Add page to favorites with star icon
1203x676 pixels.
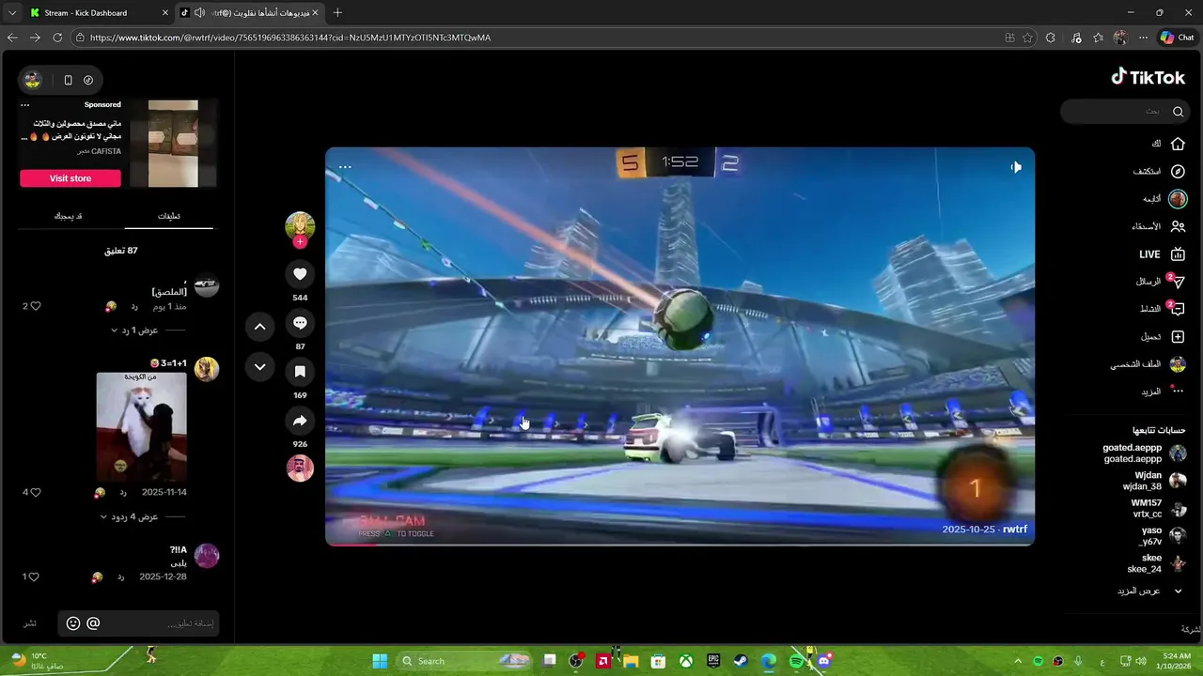1027,38
